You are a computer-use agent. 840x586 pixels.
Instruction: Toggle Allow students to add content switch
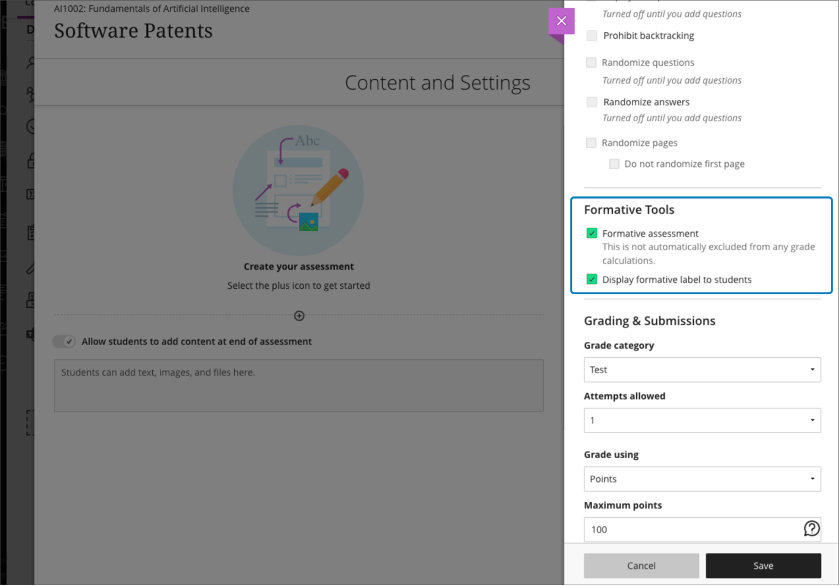[x=64, y=342]
